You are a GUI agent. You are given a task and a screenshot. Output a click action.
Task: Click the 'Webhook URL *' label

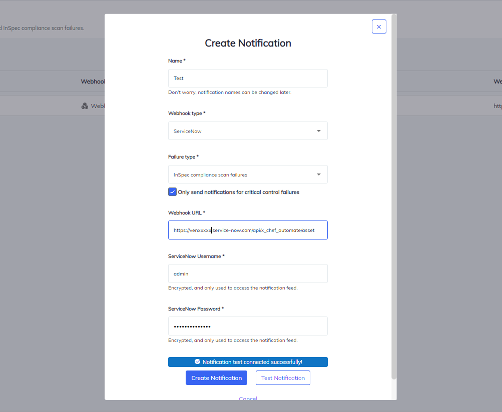[187, 212]
